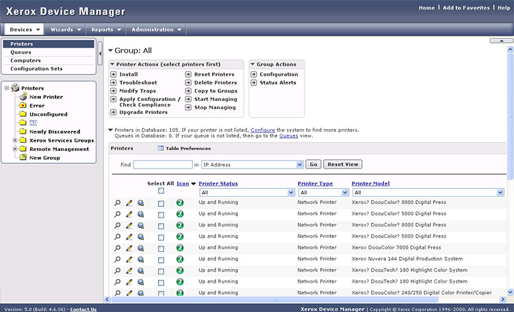Viewport: 514px width, 312px height.
Task: Click the Table Preferences grid icon
Action: tap(160, 148)
